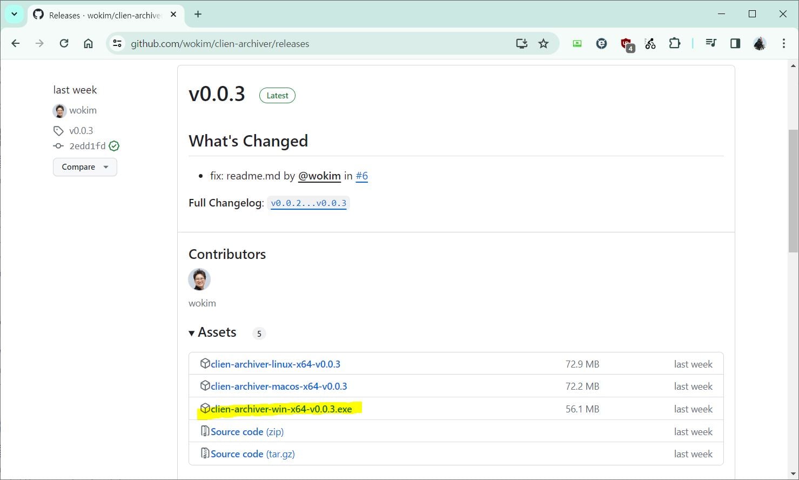
Task: Download clien-archiver-linux-x64-v0.0.3
Action: tap(276, 364)
